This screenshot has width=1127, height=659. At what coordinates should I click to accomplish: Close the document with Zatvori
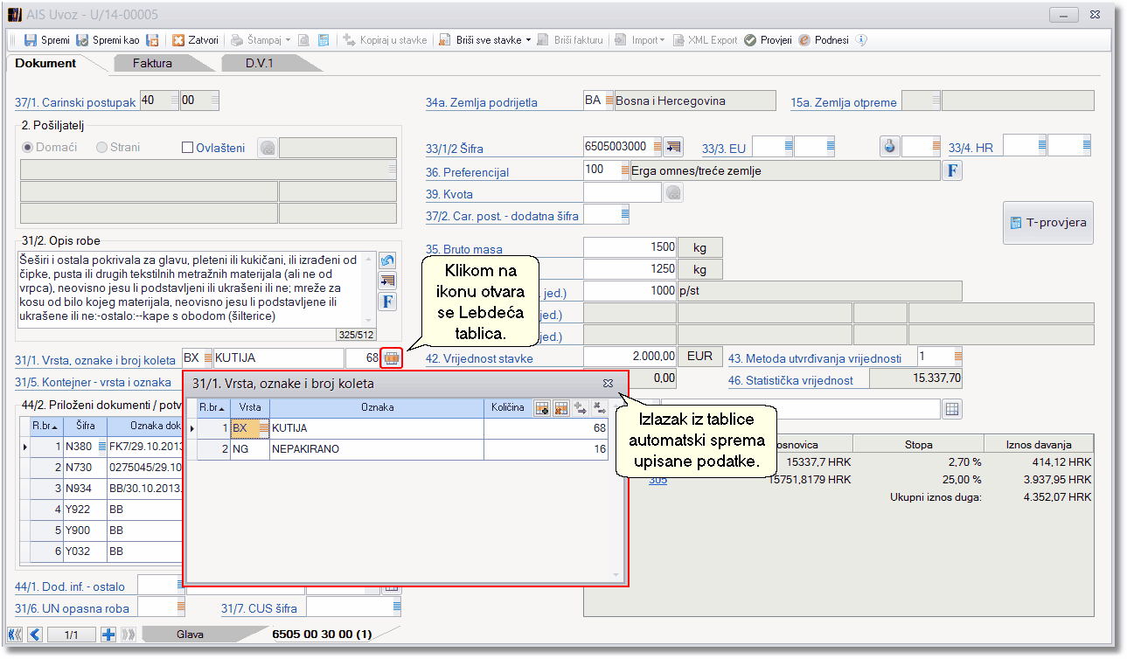195,40
